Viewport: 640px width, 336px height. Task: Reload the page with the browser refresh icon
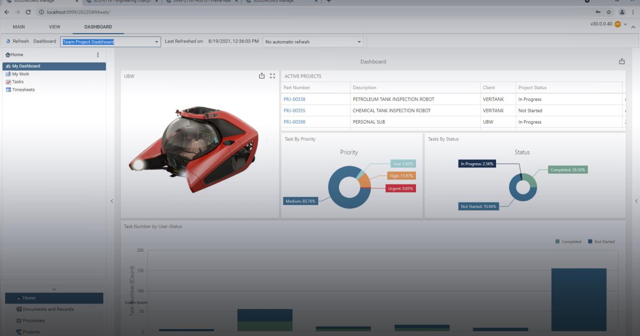[x=28, y=12]
